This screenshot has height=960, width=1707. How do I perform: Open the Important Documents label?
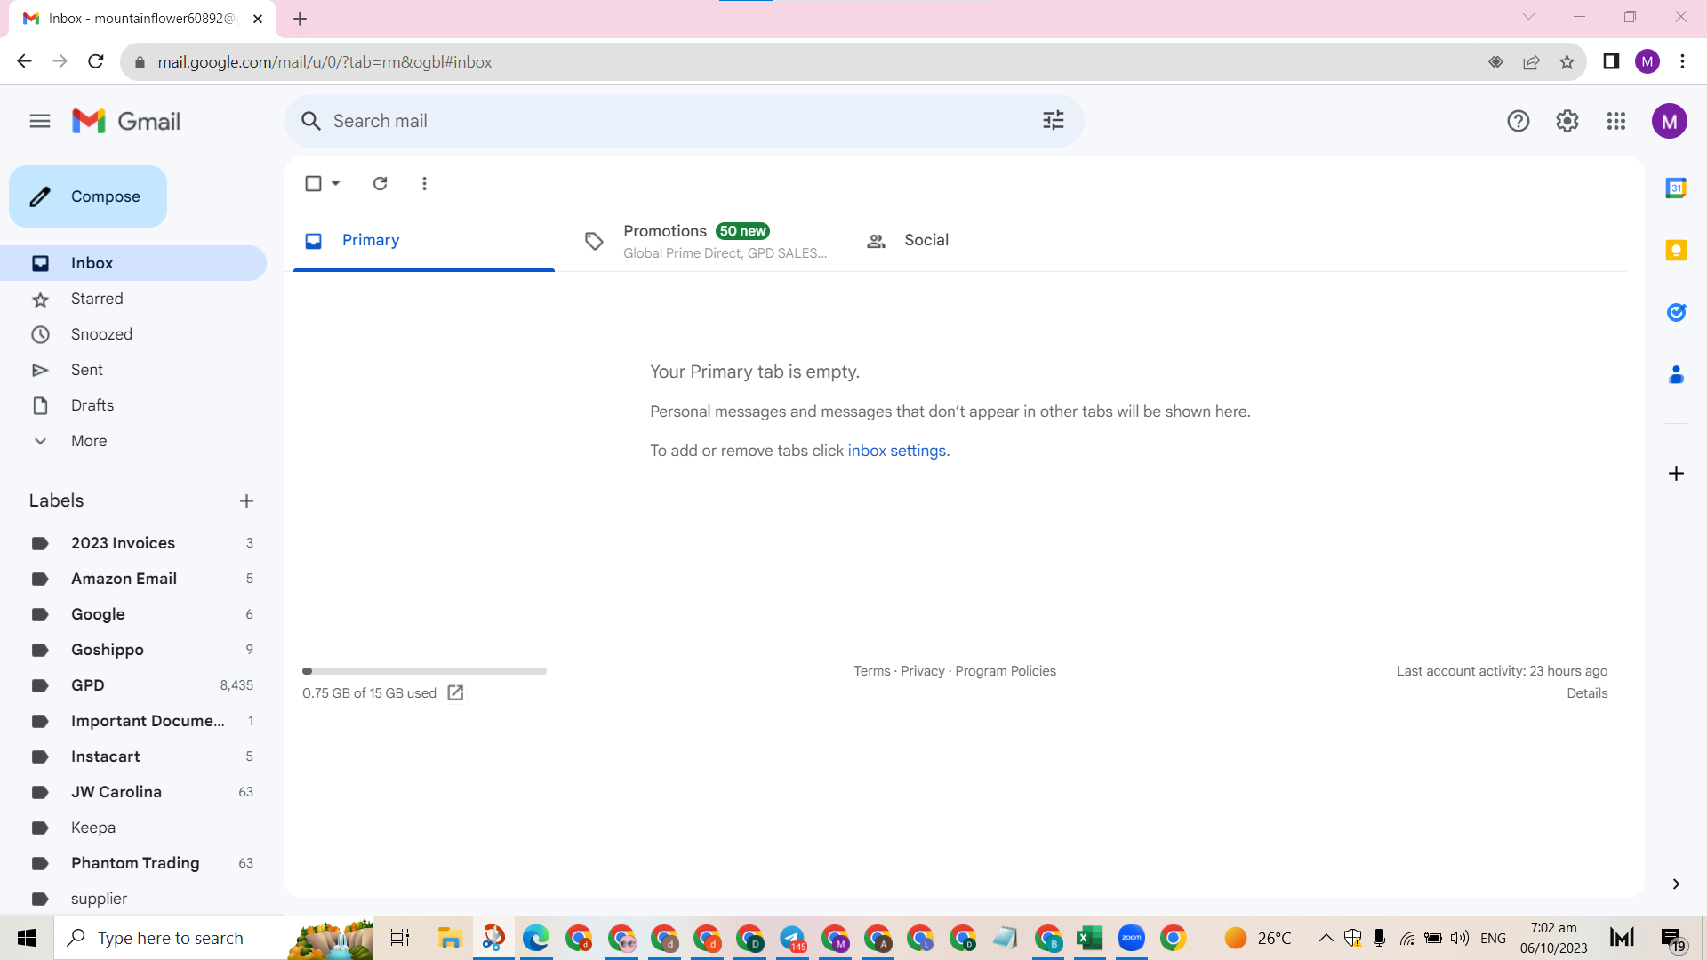pyautogui.click(x=133, y=721)
